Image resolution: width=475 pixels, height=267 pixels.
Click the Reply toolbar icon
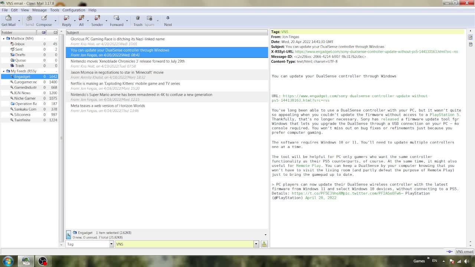click(66, 20)
